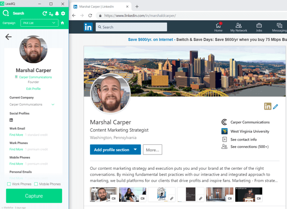Open My Network on LinkedIn

[239, 27]
